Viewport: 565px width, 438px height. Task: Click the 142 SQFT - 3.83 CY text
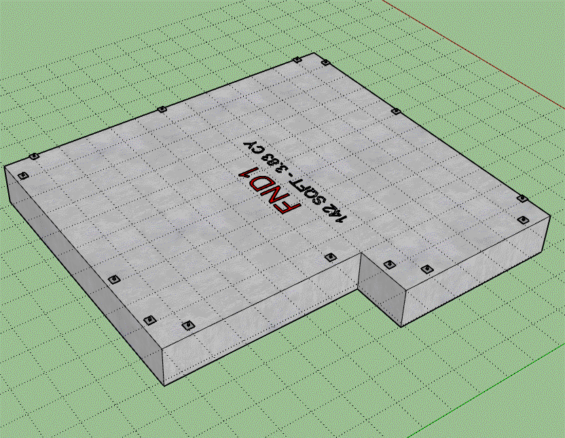[x=295, y=181]
